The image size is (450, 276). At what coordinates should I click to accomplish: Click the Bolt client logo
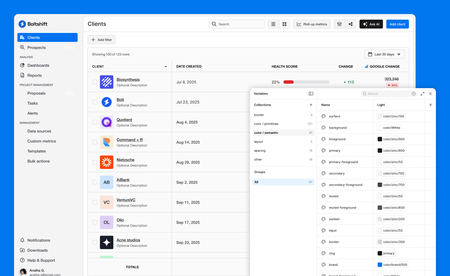point(107,102)
